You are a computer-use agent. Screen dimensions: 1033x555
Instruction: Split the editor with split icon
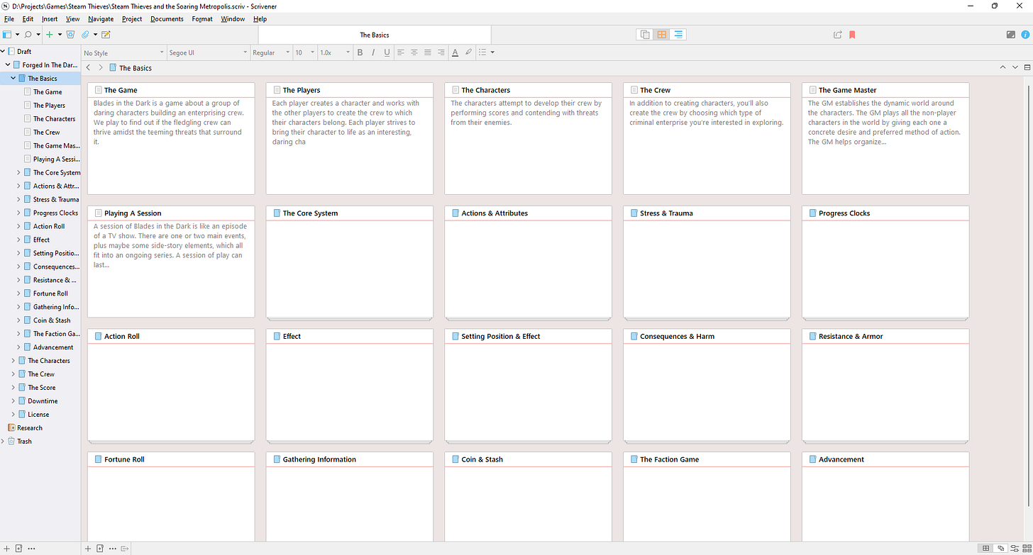pos(1027,67)
